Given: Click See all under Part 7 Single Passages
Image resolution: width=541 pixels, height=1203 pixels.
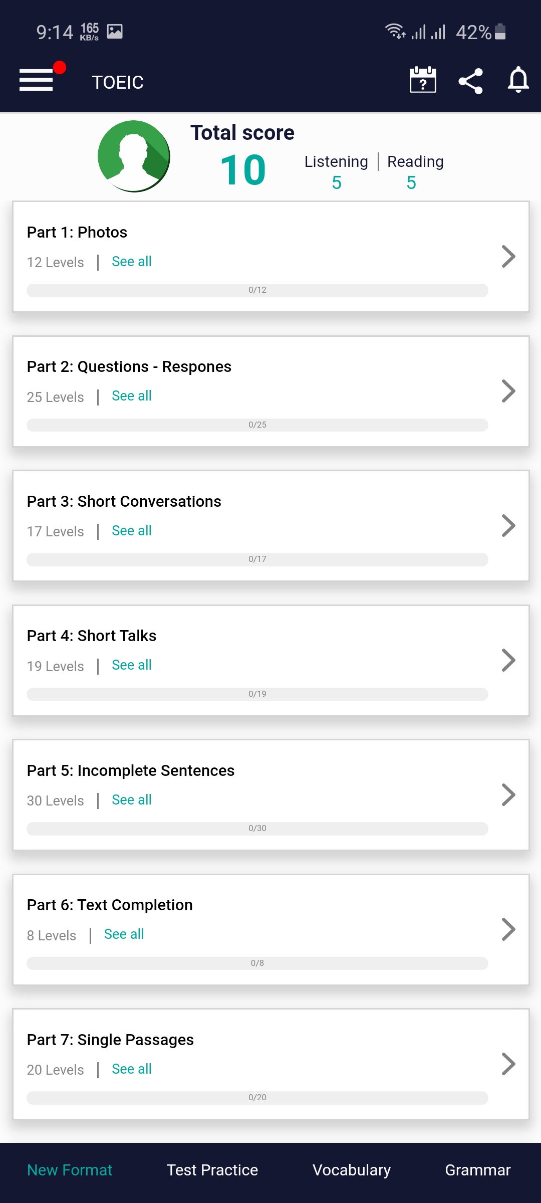Looking at the screenshot, I should [x=131, y=1069].
